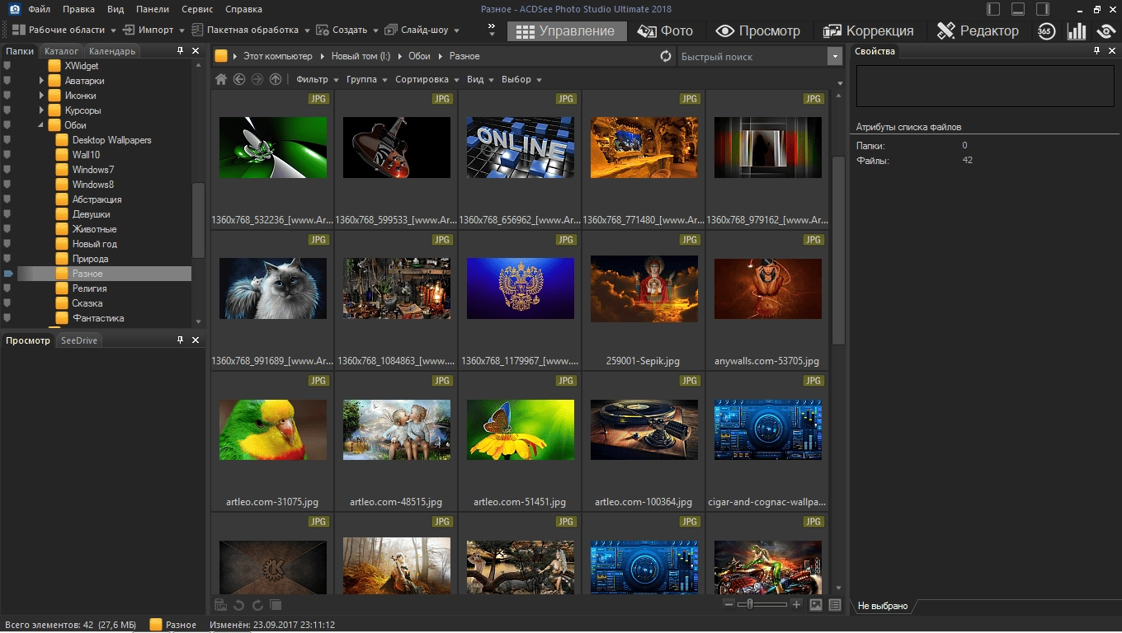Viewport: 1122px width, 633px height.
Task: Click the compare images icon in bottom toolbar
Action: [276, 605]
